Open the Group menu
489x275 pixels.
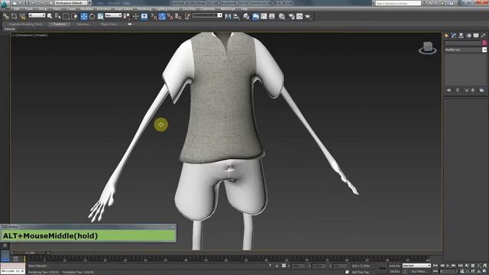[x=43, y=9]
